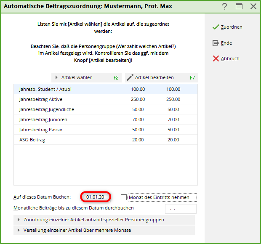The width and height of the screenshot is (261, 244).
Task: Click the booking date field 01.01.20
Action: click(96, 197)
